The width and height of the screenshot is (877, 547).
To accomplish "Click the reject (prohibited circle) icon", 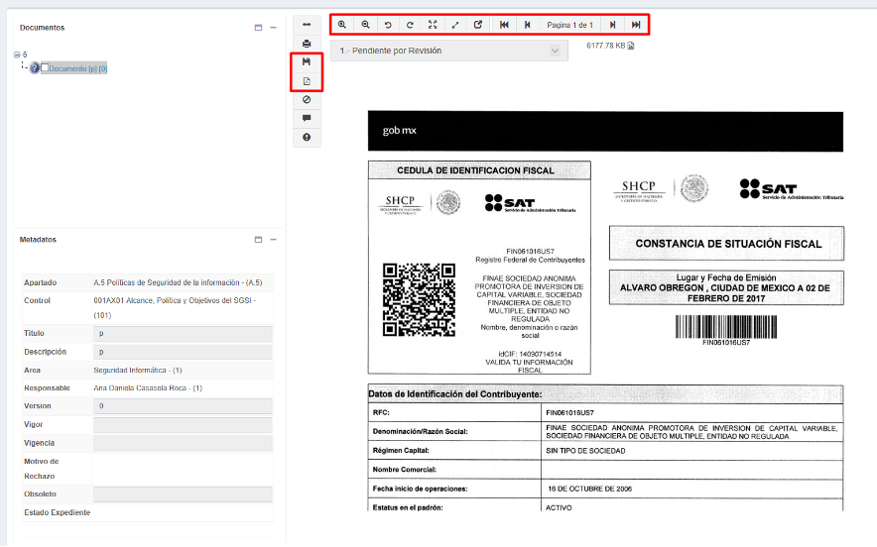I will (307, 99).
